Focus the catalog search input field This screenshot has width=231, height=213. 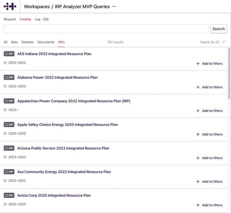tap(106, 29)
